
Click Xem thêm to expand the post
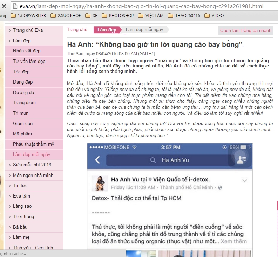[234, 241]
